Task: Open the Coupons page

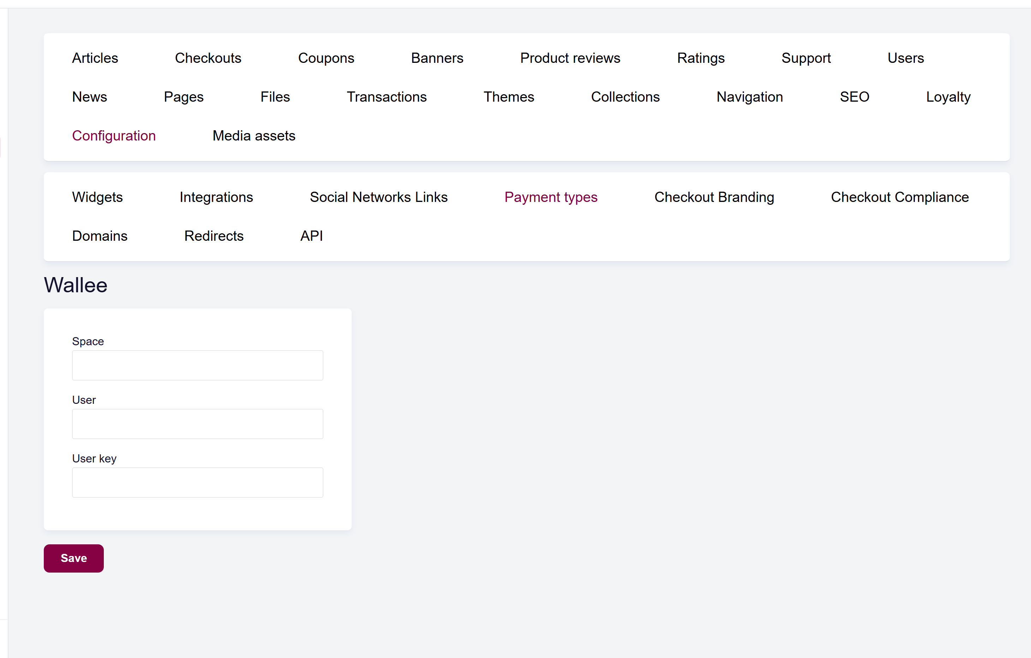Action: pyautogui.click(x=326, y=58)
